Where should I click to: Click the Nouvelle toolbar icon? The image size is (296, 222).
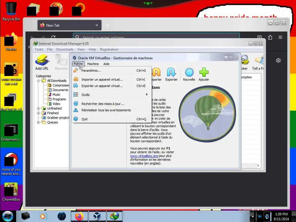point(189,75)
